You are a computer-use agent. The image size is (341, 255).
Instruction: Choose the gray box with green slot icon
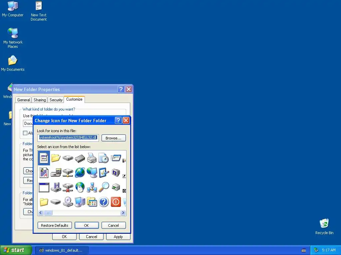[x=116, y=187]
